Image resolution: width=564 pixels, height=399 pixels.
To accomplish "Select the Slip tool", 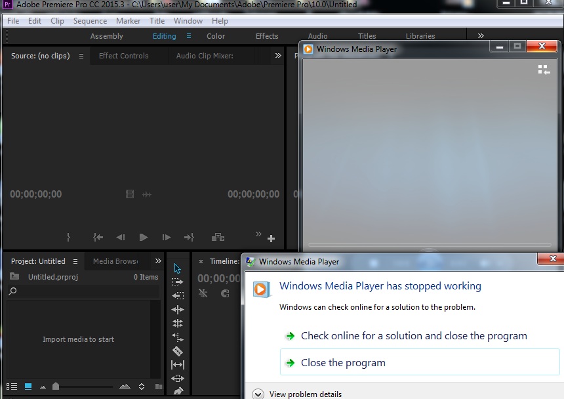I will pyautogui.click(x=178, y=365).
